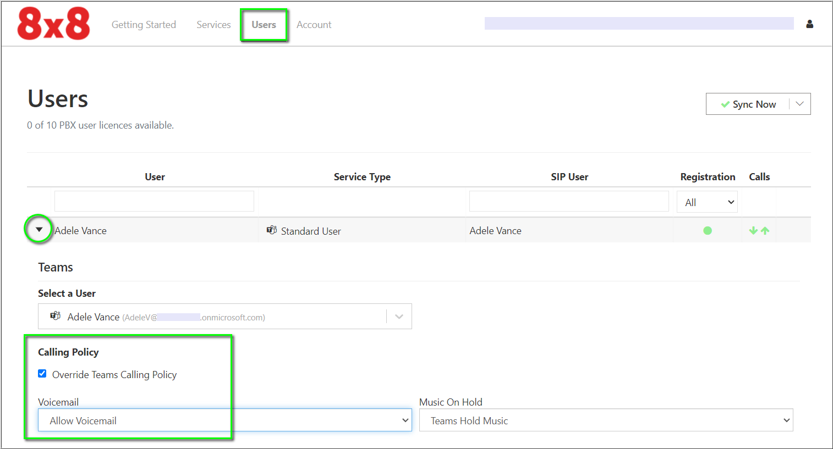Click the Teams icon in Select a User
The height and width of the screenshot is (449, 833).
(56, 316)
